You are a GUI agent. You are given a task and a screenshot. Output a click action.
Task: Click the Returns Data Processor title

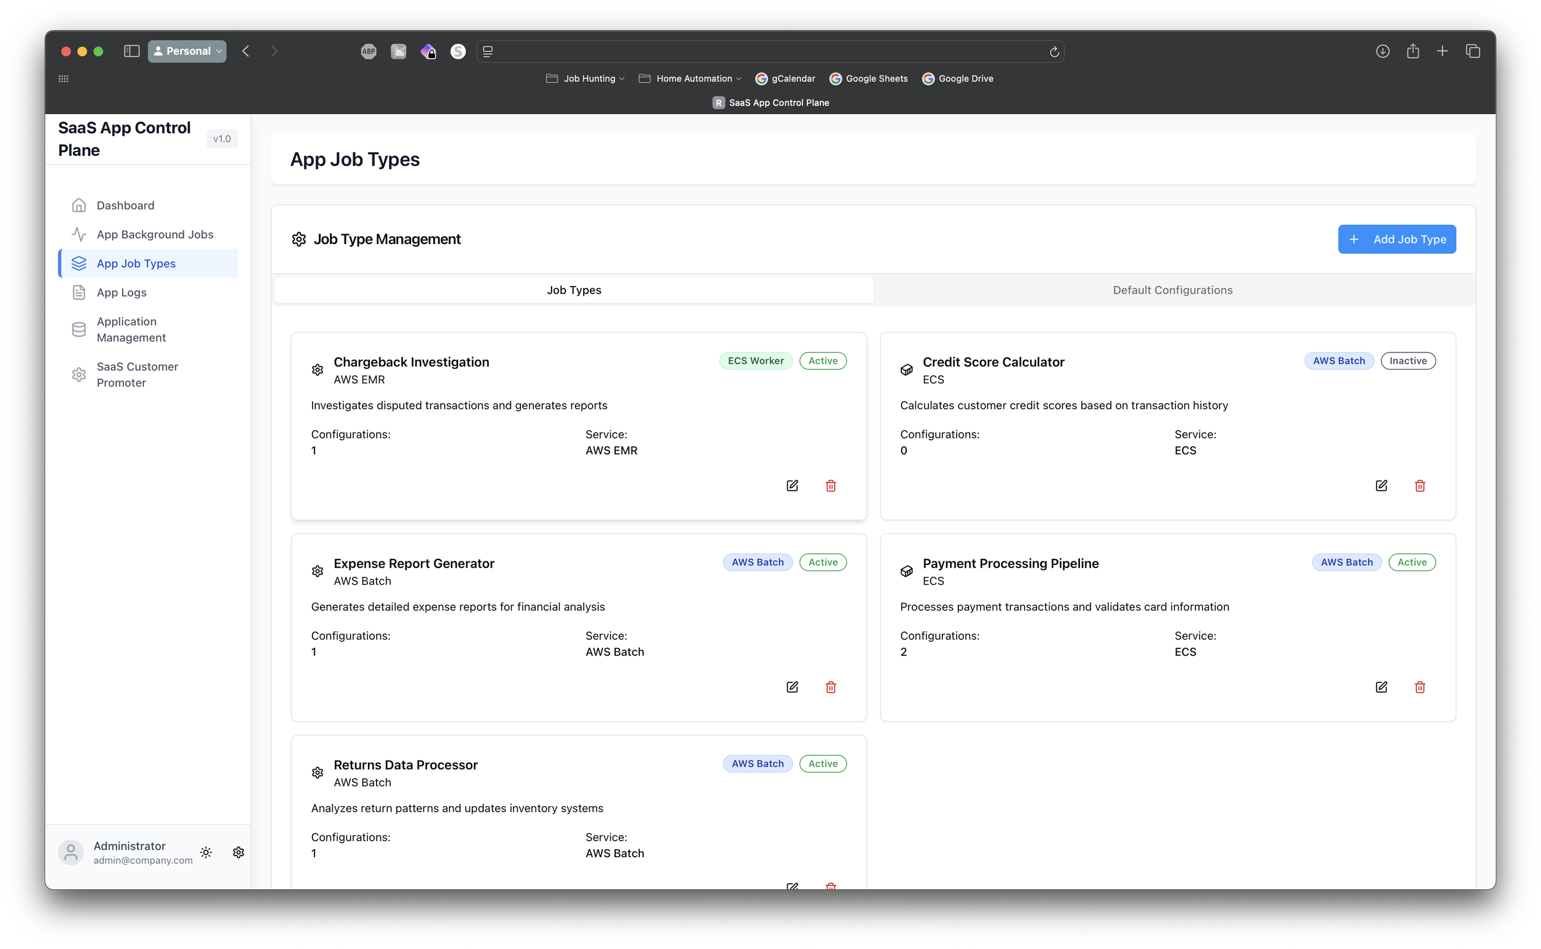point(406,765)
